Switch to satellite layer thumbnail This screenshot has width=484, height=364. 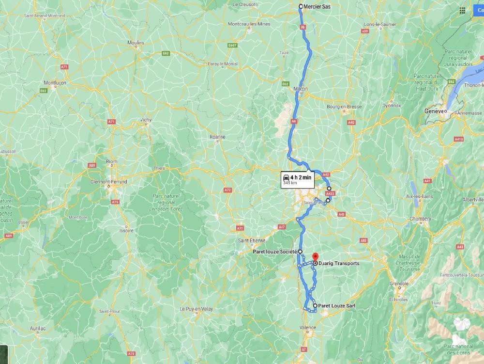(4, 354)
